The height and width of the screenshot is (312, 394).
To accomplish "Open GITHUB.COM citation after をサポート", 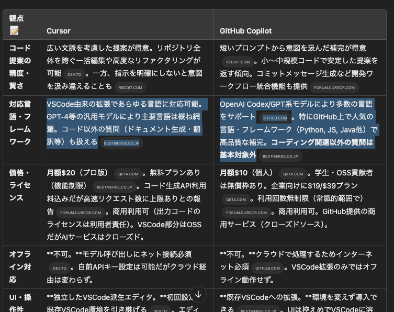I will 275,118.
